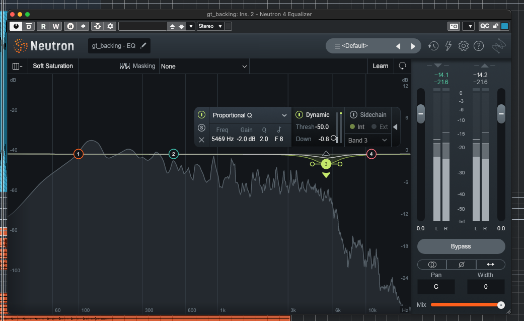Click the Learn button
The image size is (524, 321).
[381, 66]
